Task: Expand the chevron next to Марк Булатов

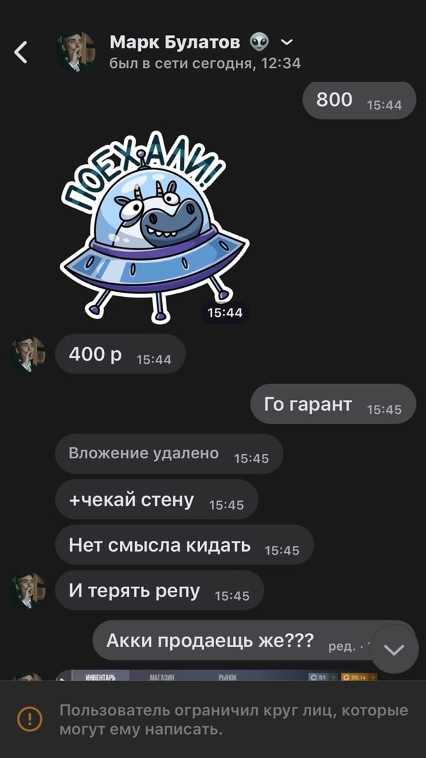Action: [287, 43]
